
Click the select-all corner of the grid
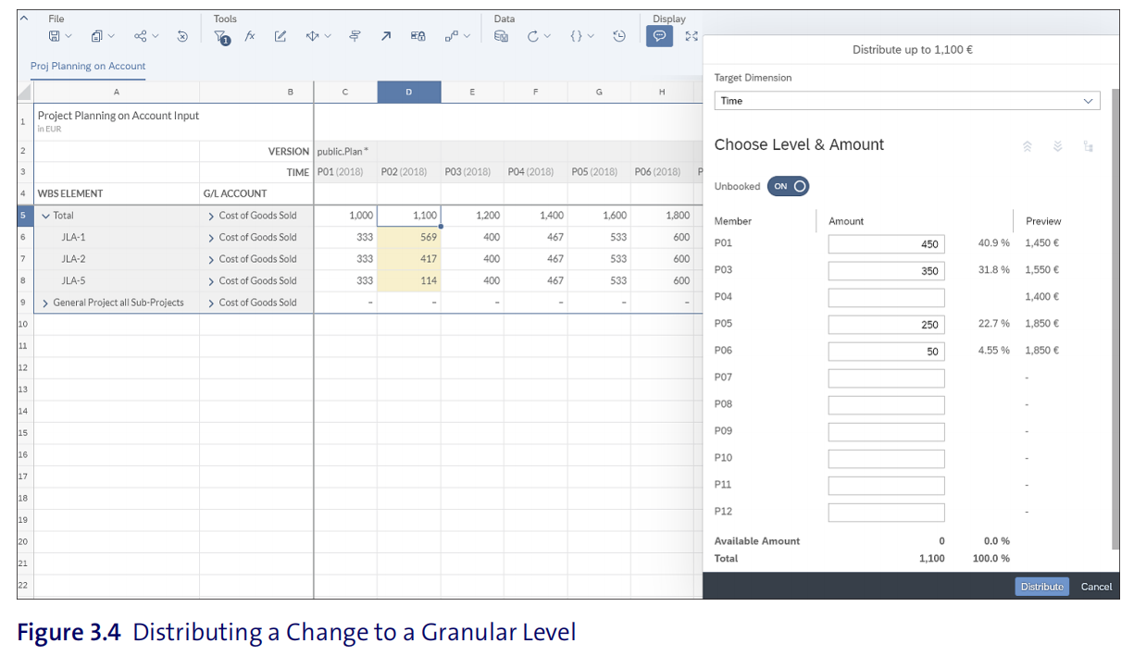24,92
